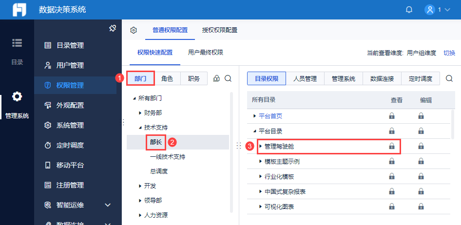Toggle view permission lock for 管理驾驶舱
The width and height of the screenshot is (461, 225).
point(391,146)
